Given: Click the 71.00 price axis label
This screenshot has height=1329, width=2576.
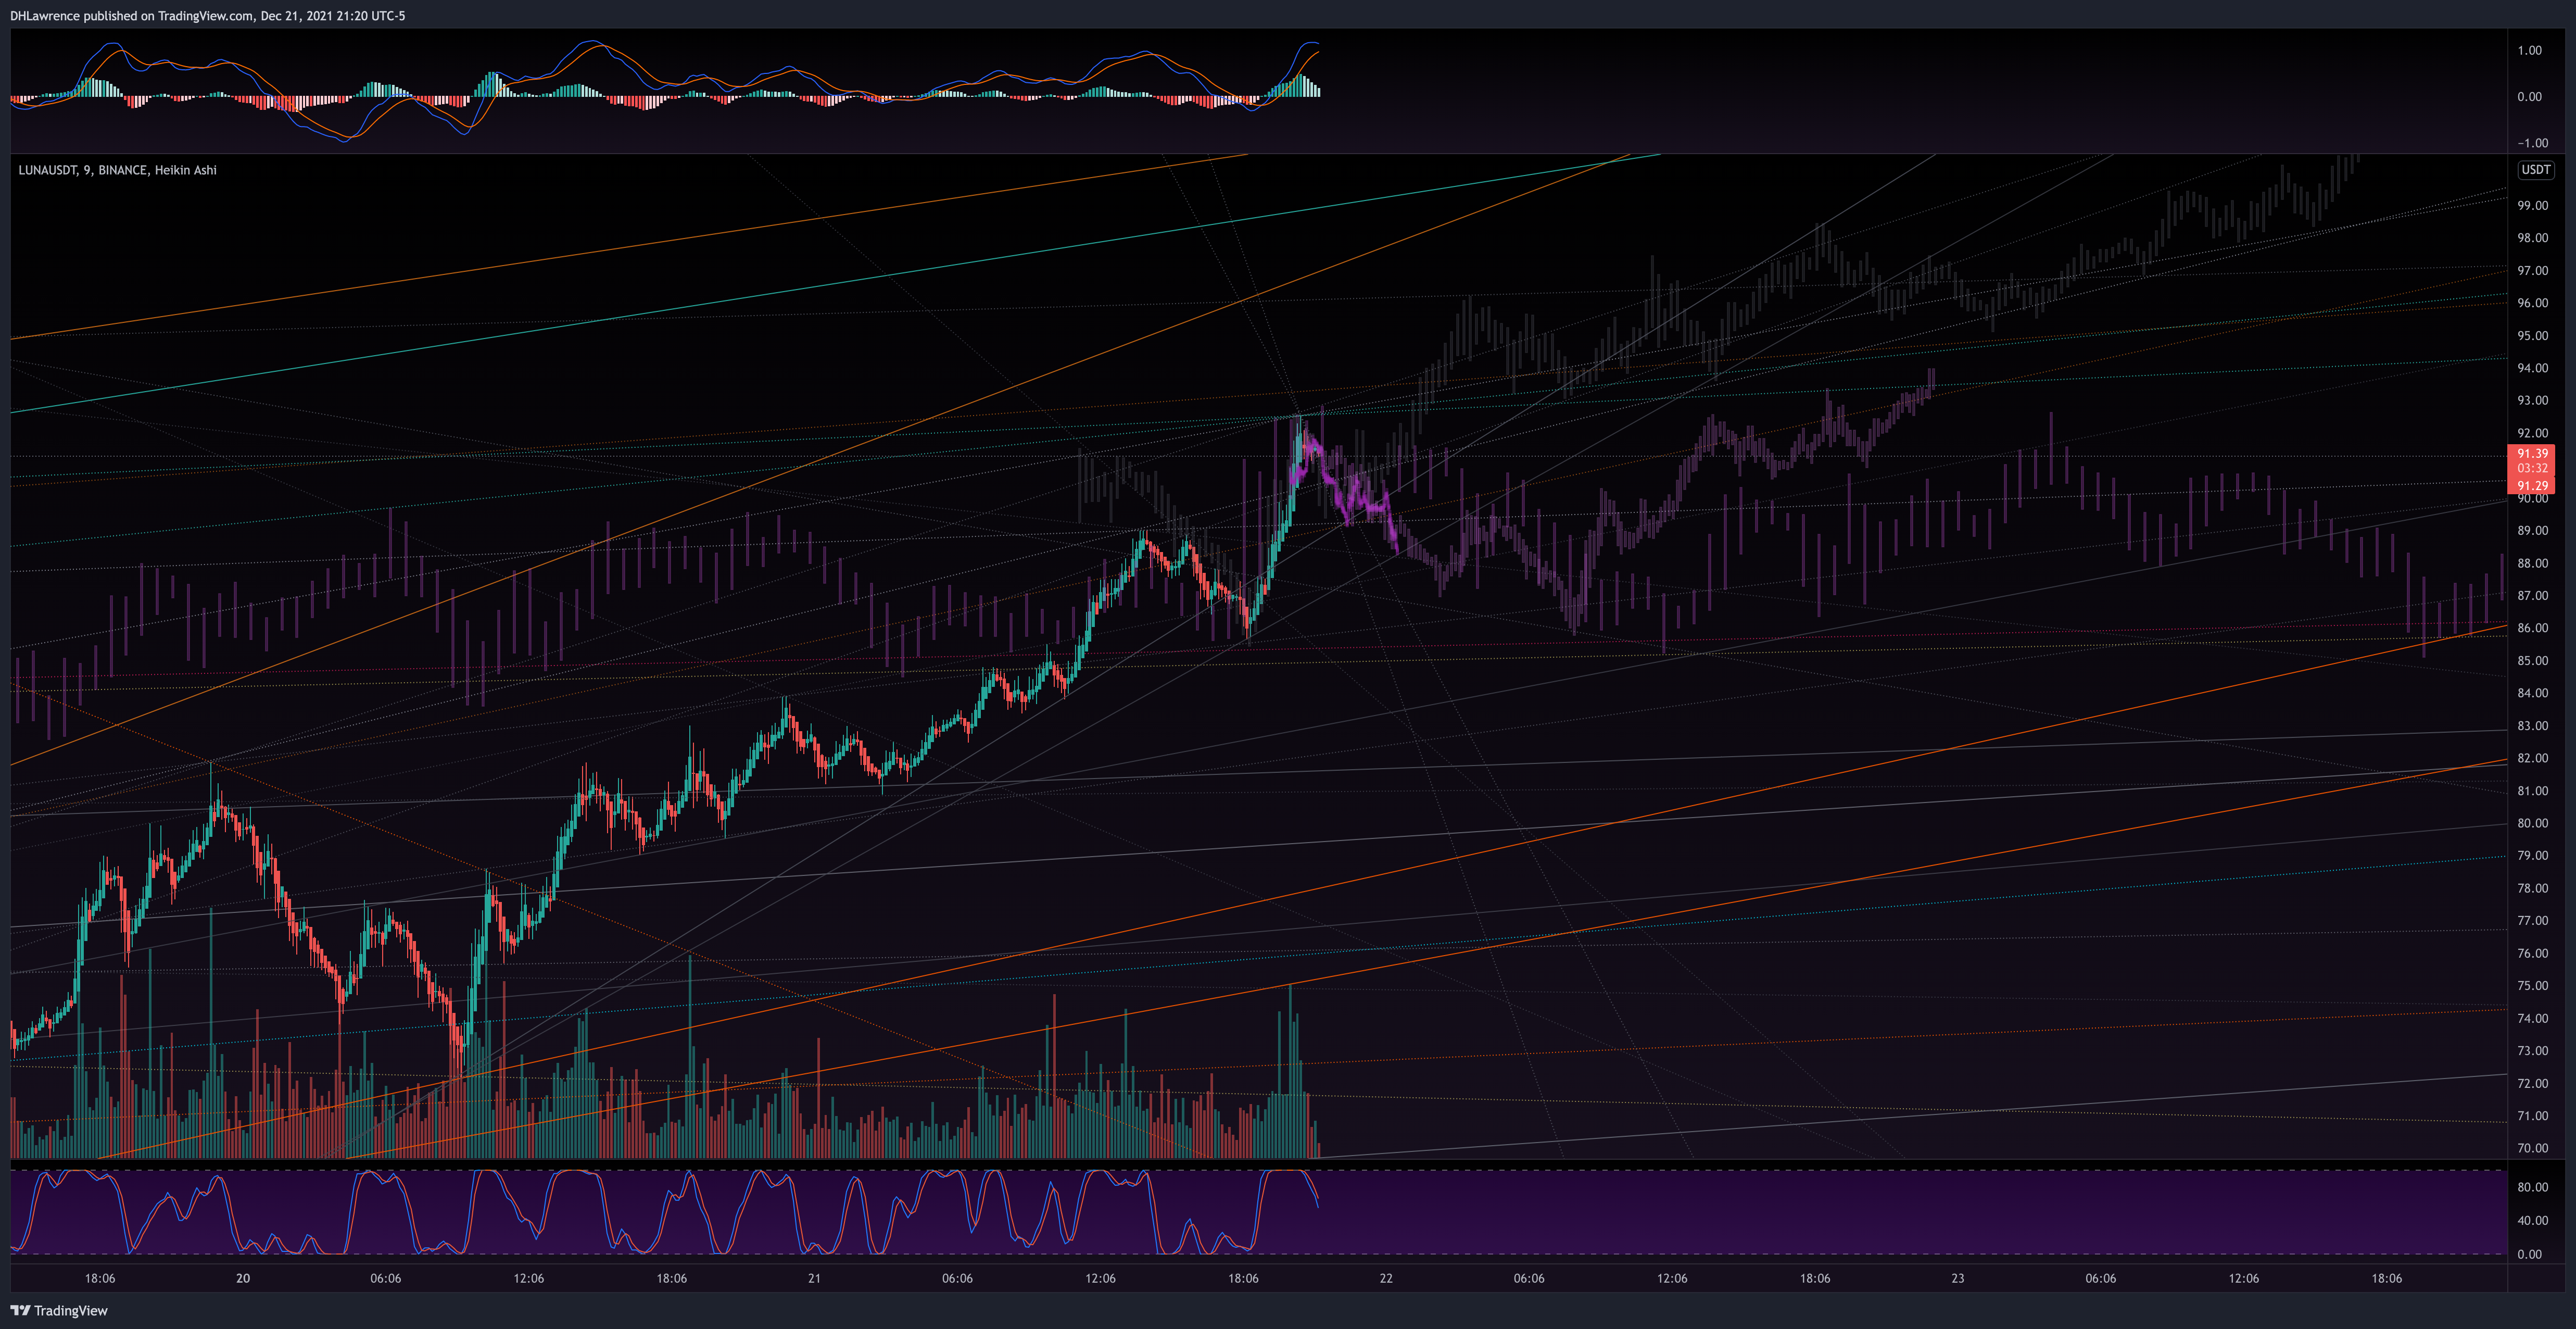Looking at the screenshot, I should pyautogui.click(x=2532, y=1115).
